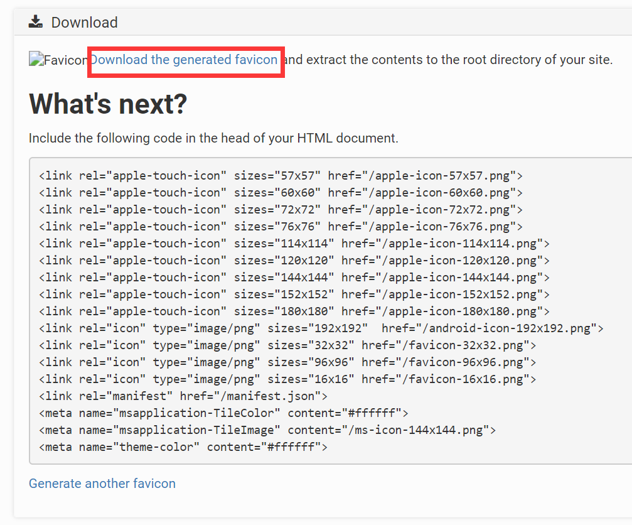Click the favicon-16x16.png code line

pyautogui.click(x=287, y=379)
